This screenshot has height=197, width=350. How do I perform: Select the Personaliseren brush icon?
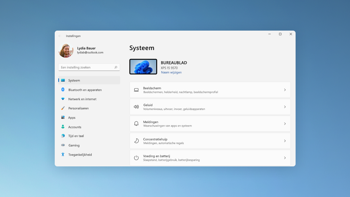(x=64, y=108)
